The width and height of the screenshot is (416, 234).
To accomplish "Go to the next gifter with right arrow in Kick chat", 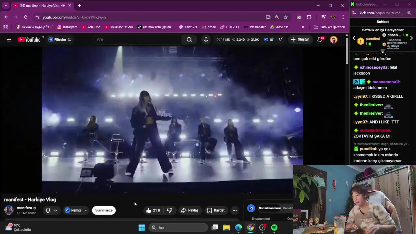I will click(411, 38).
